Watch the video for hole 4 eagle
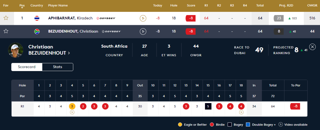 tap(72, 112)
